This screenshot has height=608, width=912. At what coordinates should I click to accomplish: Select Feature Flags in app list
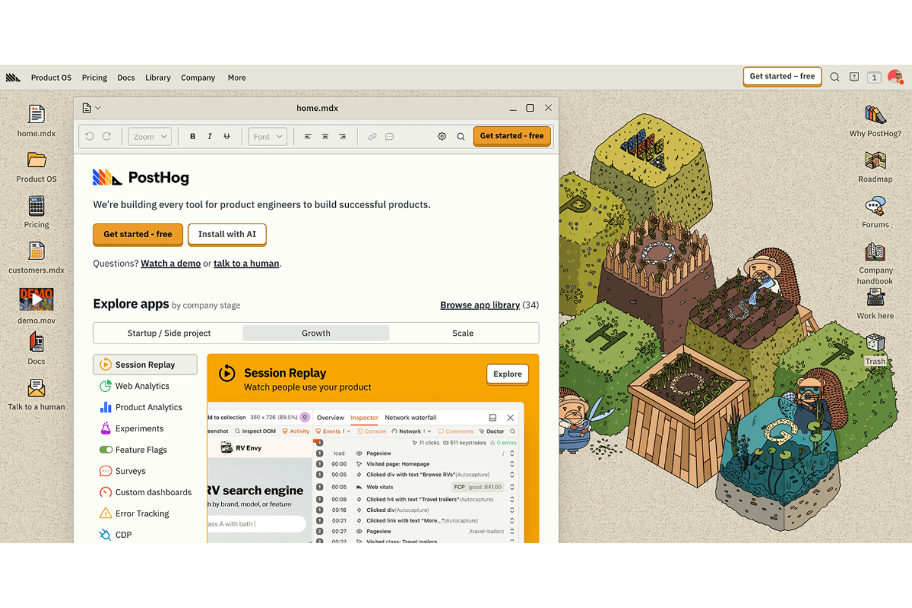click(140, 450)
